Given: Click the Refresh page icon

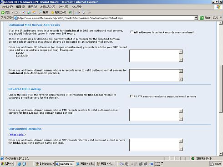Looking at the screenshot, I should pos(29,13).
